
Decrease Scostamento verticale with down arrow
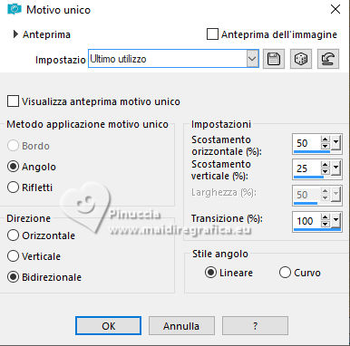[325, 171]
